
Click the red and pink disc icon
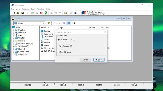point(41,13)
